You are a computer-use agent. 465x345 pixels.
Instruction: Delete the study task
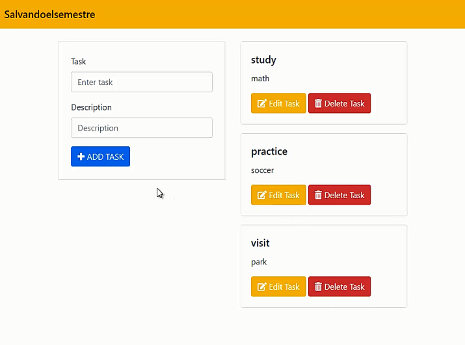[339, 103]
